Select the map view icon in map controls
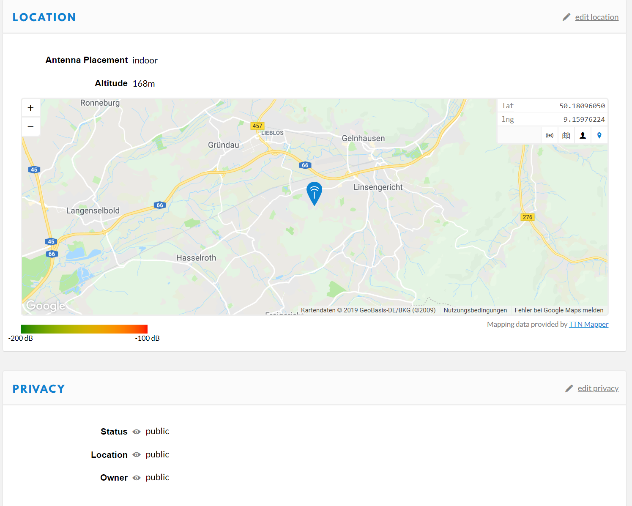 (566, 135)
